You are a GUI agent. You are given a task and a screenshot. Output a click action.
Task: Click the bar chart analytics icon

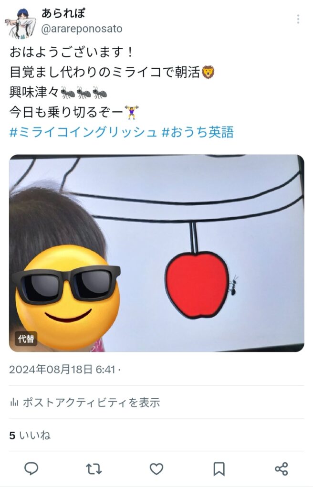point(14,402)
